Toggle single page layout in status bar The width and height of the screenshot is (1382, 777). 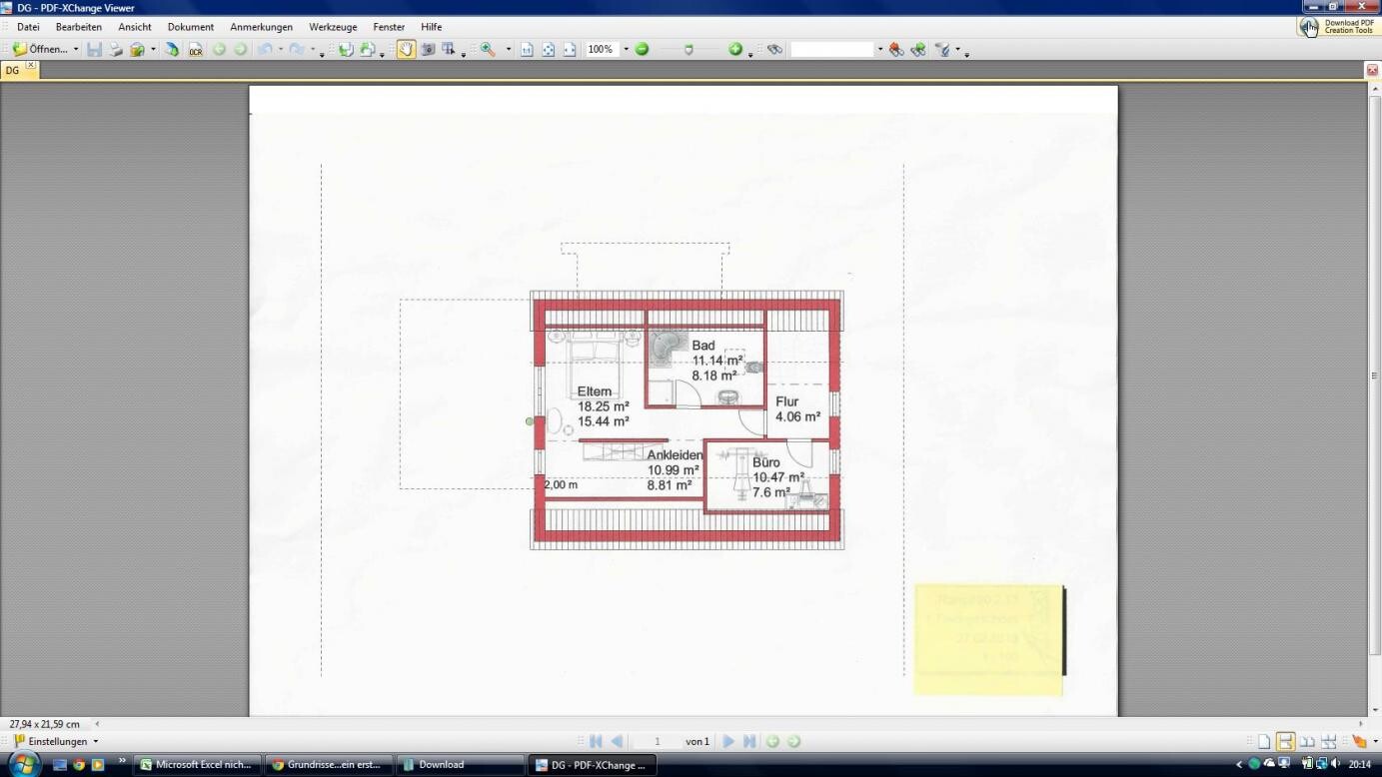point(1264,741)
